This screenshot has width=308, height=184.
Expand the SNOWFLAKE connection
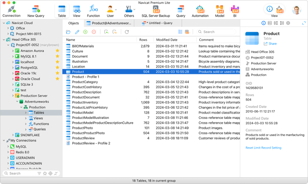coord(13,135)
